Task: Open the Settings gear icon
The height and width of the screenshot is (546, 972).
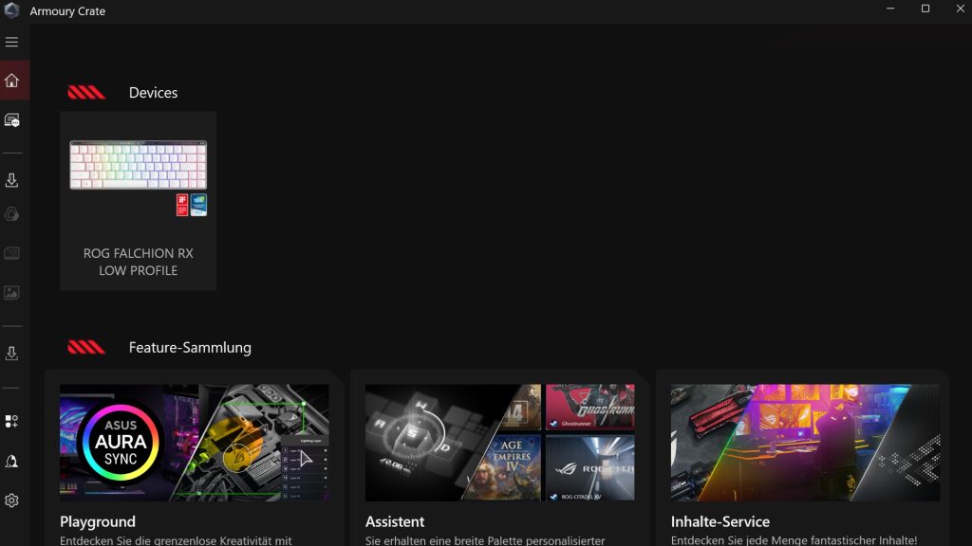Action: point(11,500)
